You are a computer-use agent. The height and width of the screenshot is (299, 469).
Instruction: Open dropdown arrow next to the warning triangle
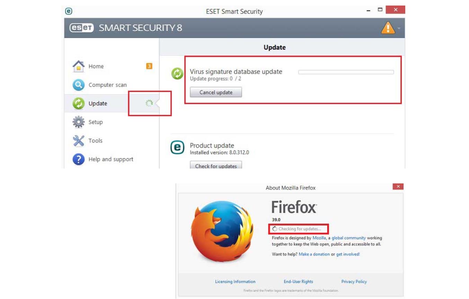(399, 28)
